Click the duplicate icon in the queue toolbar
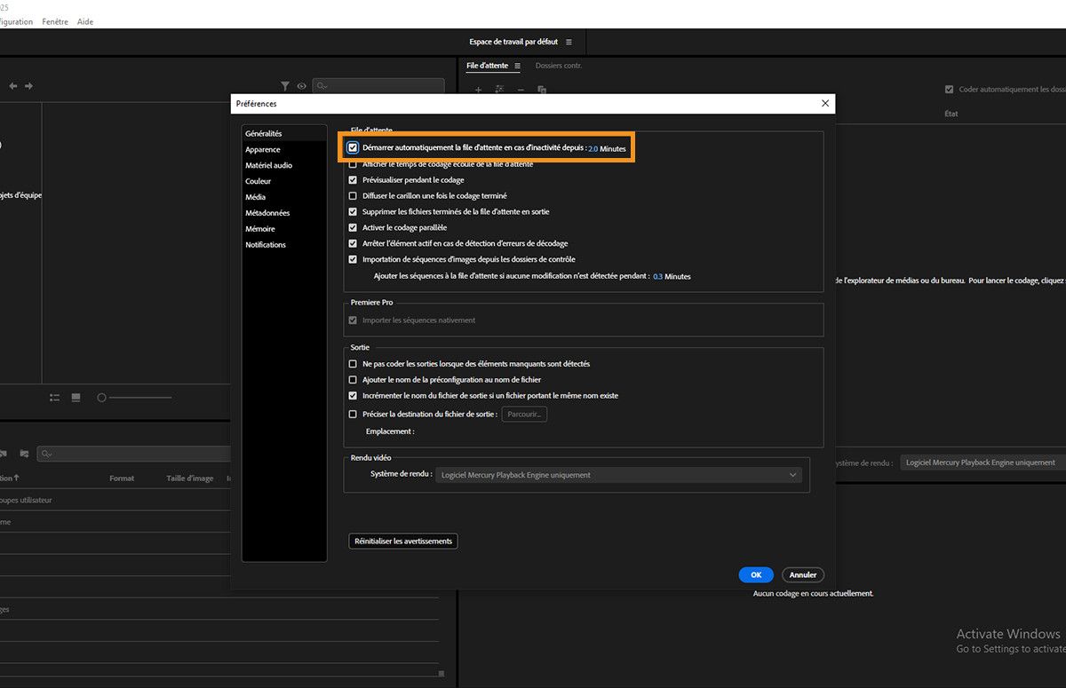Viewport: 1066px width, 688px height. click(x=542, y=90)
